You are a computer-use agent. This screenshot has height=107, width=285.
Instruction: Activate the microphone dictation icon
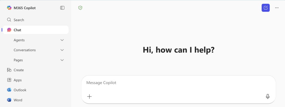pyautogui.click(x=267, y=96)
